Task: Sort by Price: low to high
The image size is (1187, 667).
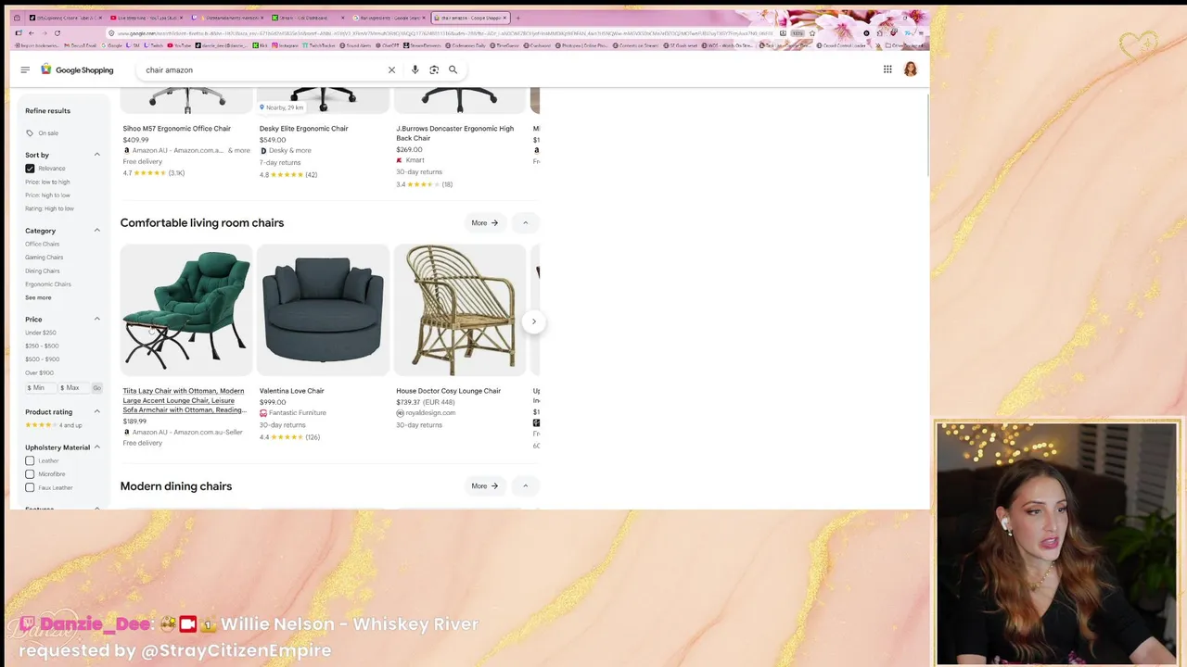Action: [x=47, y=182]
